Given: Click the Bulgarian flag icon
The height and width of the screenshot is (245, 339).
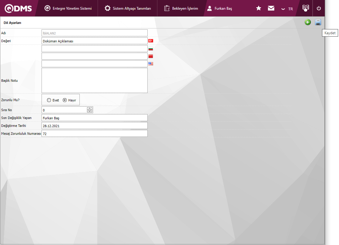Looking at the screenshot, I should tap(151, 48).
